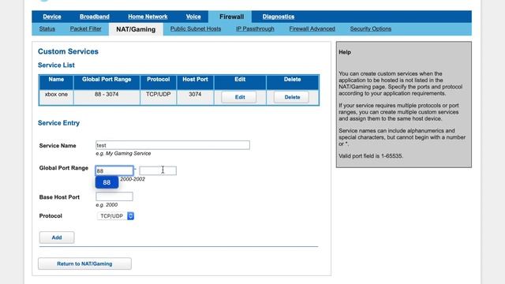Viewport: 505px width, 284px height.
Task: Open Security Options page
Action: [x=371, y=28]
